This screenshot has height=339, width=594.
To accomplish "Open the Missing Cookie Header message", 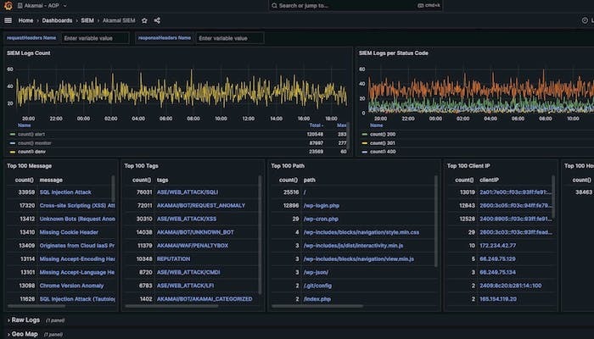I will click(x=69, y=232).
